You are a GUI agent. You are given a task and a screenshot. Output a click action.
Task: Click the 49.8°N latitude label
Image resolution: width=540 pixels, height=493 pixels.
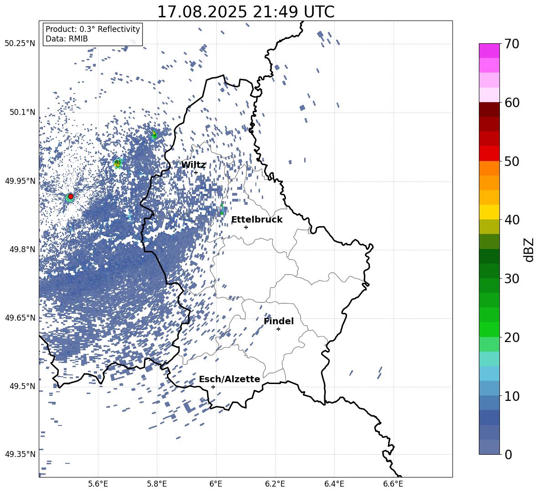pos(22,249)
